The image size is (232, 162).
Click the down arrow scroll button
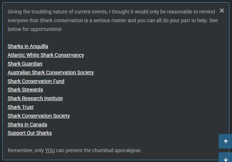coord(225,157)
